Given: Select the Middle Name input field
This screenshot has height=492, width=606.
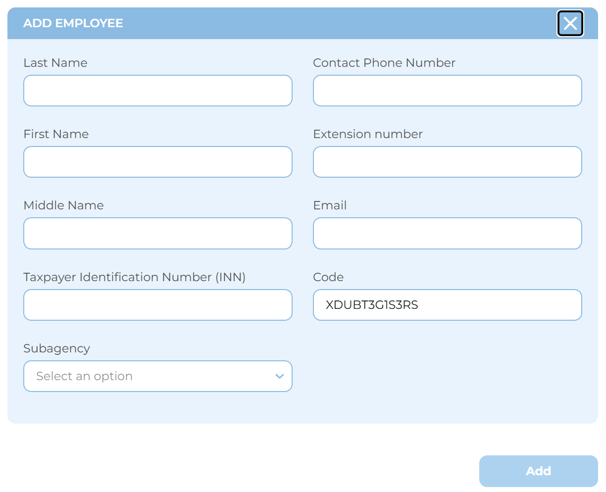Looking at the screenshot, I should tap(157, 233).
